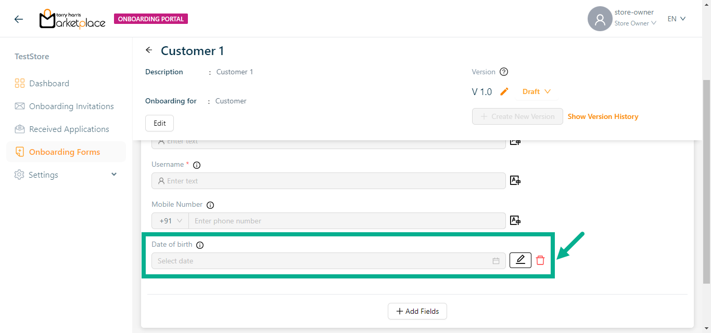This screenshot has height=333, width=711.
Task: Open Dashboard from the sidebar
Action: click(x=49, y=84)
